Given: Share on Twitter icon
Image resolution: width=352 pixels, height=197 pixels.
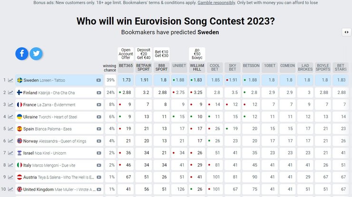Looking at the screenshot, I should (x=36, y=54).
